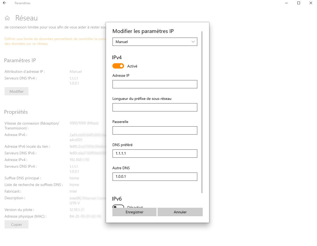Click the Passerelle input field
Image resolution: width=317 pixels, height=246 pixels.
tap(155, 130)
